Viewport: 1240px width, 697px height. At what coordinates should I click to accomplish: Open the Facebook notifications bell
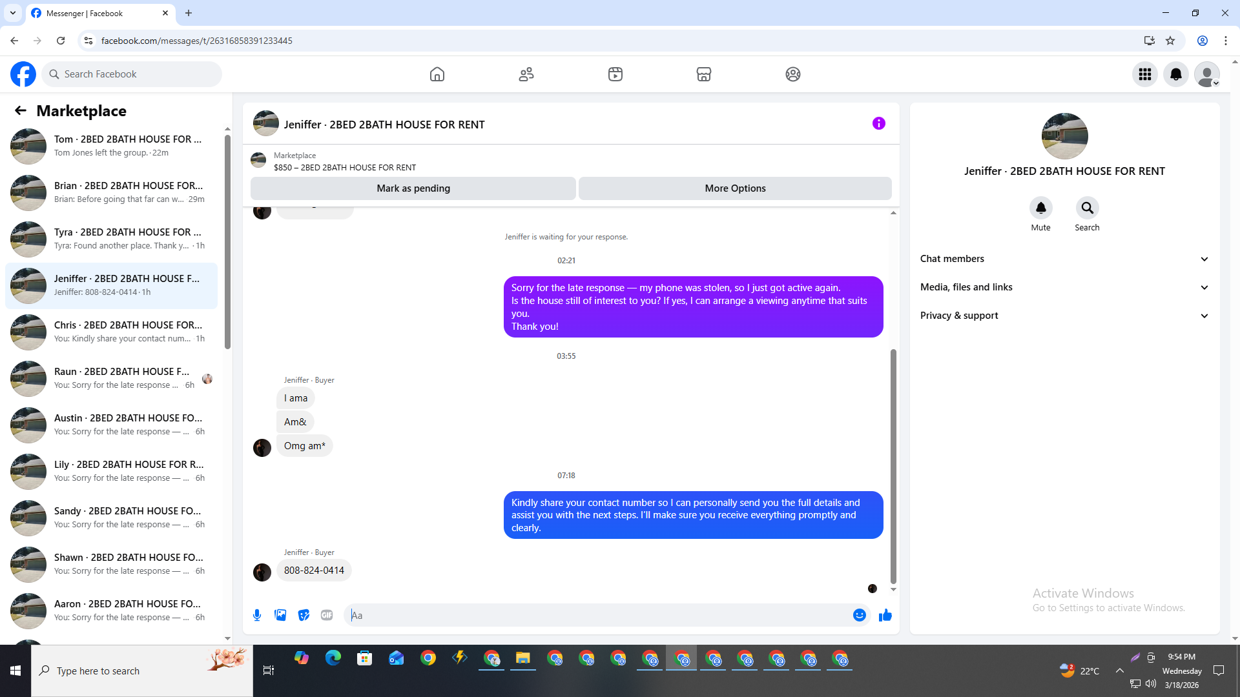click(1175, 74)
